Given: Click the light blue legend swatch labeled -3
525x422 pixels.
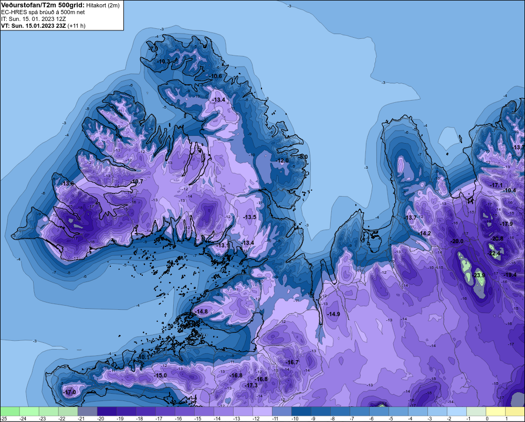Looking at the screenshot, I should pyautogui.click(x=437, y=412).
